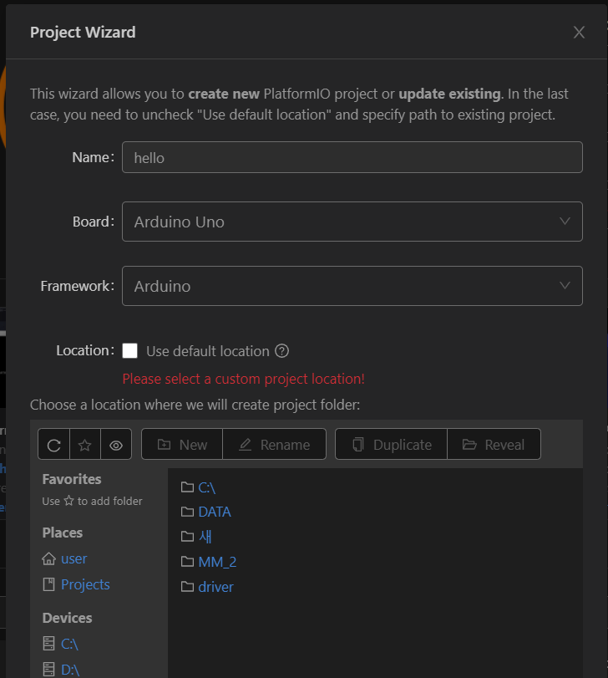
Task: Click the folder icon beside driver
Action: point(187,586)
